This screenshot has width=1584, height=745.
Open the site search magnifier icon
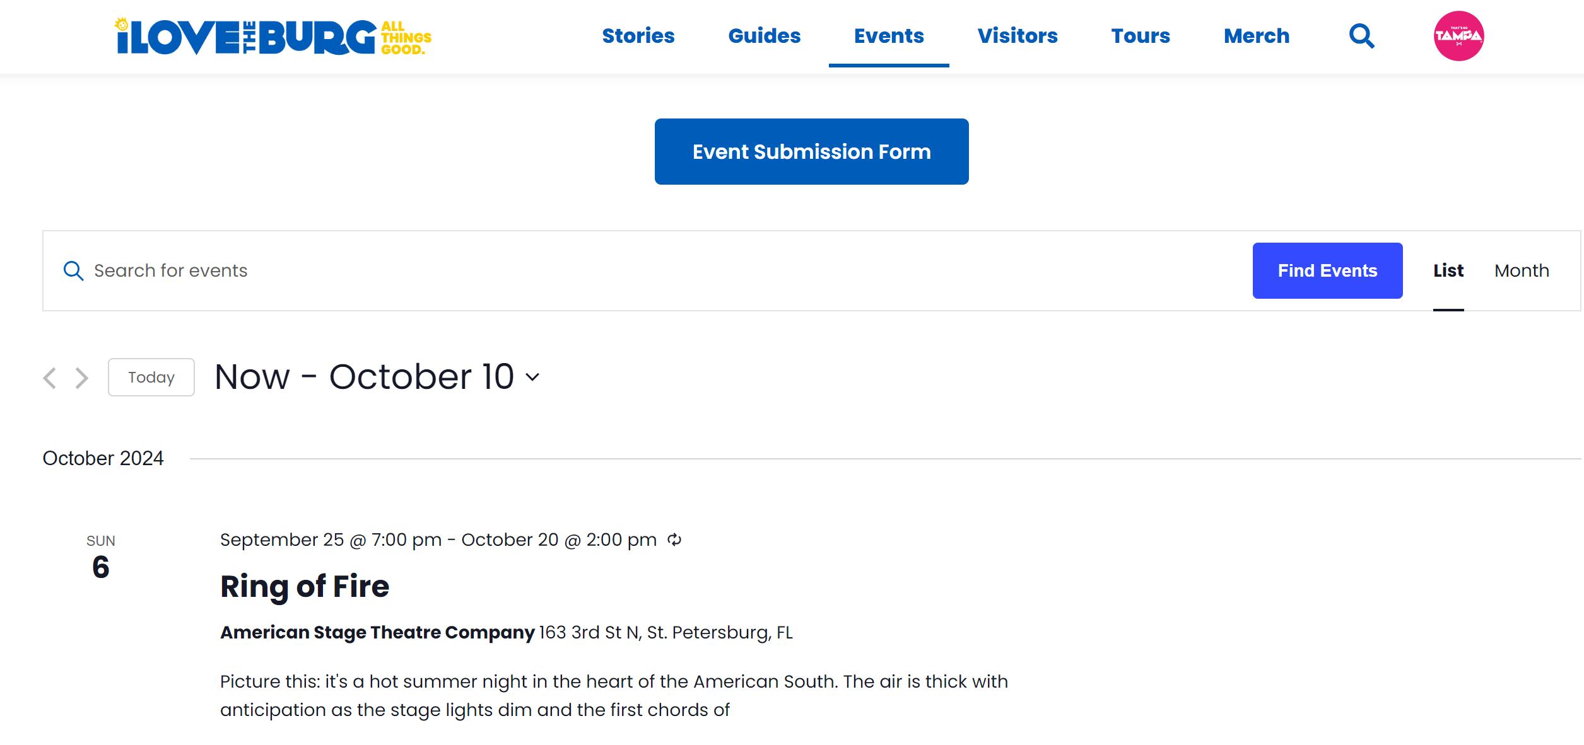click(1361, 36)
